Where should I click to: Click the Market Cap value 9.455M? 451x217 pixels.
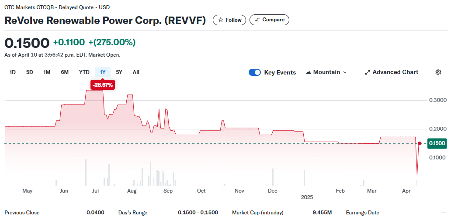[322, 213]
